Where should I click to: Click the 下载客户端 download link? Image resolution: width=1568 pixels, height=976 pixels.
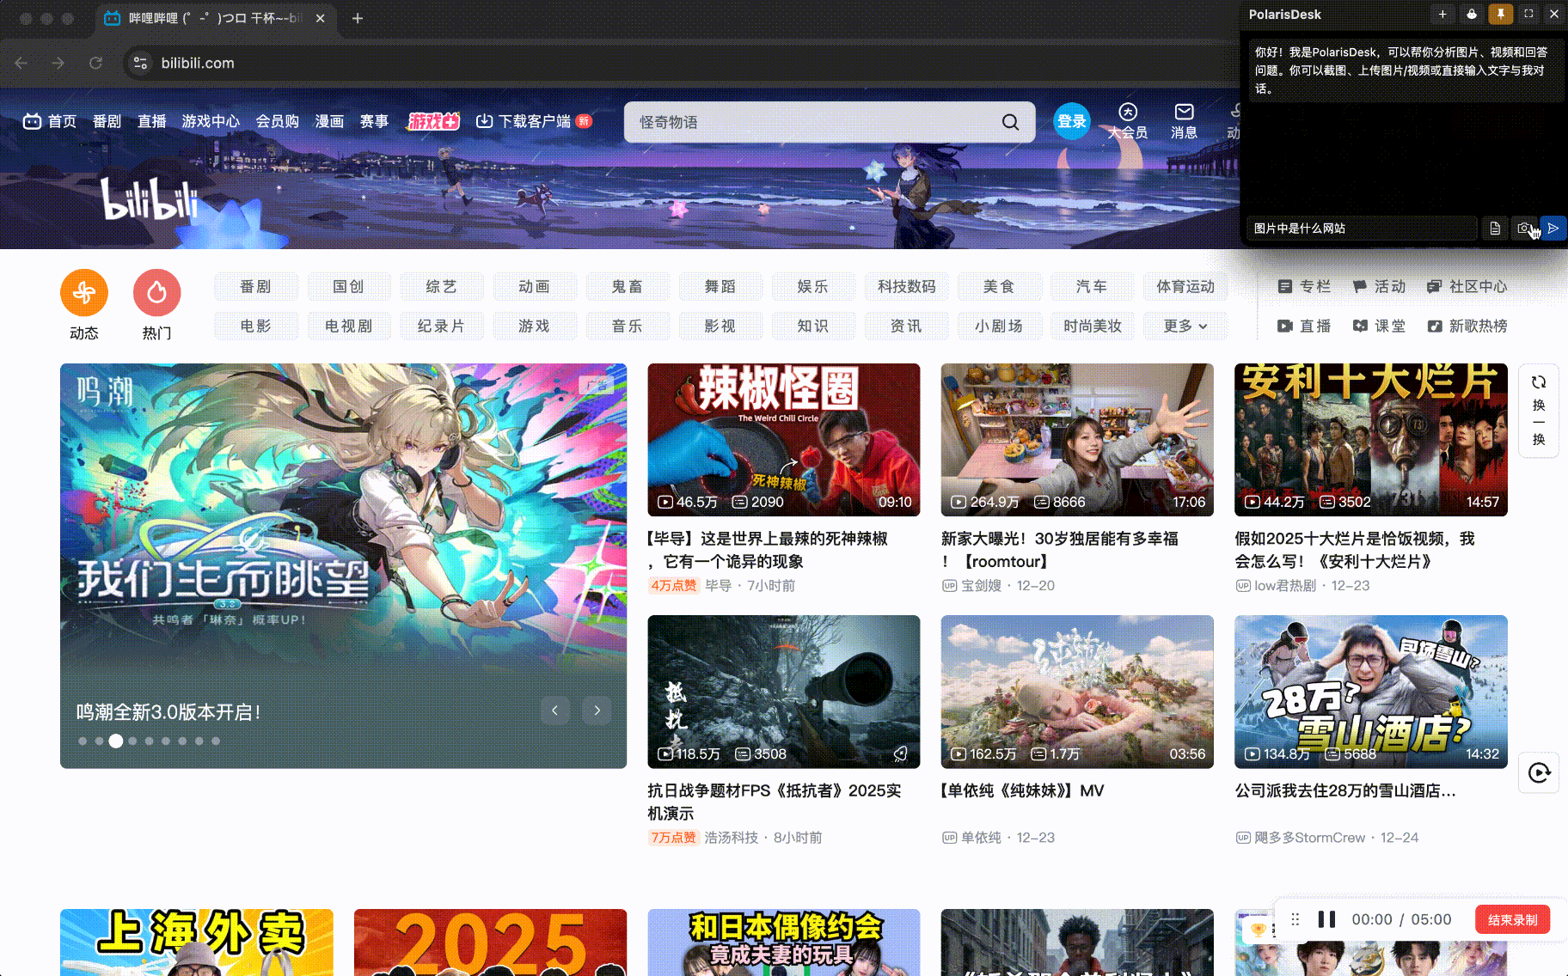coord(533,122)
